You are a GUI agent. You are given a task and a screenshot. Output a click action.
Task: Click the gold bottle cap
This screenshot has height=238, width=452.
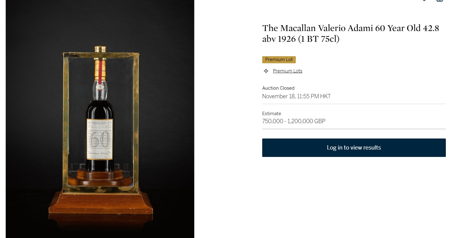100,49
